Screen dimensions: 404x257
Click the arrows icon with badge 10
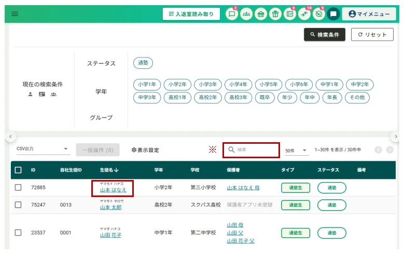click(x=304, y=14)
